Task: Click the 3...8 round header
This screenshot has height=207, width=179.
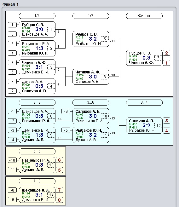Action: [37, 102]
